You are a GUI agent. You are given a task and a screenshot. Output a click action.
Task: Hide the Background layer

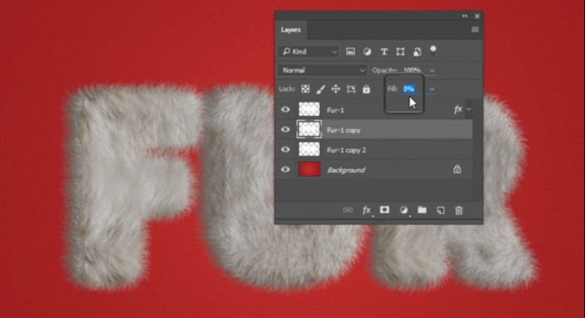tap(285, 169)
